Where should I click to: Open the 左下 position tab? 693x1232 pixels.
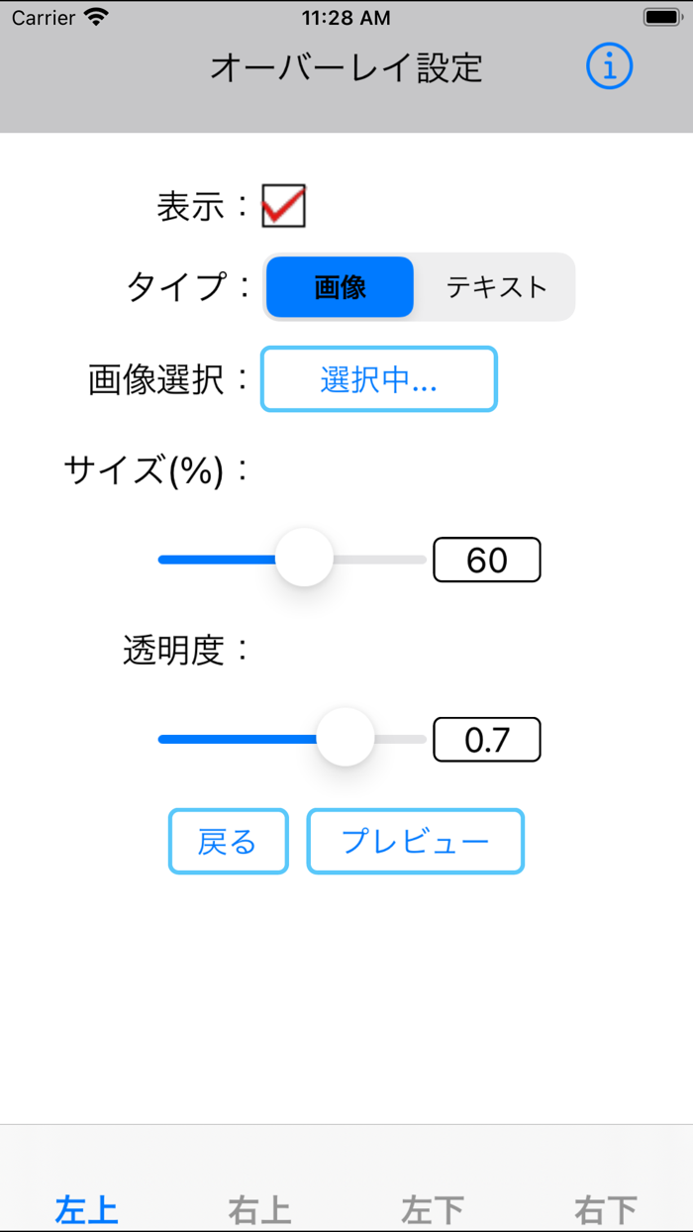point(433,1206)
